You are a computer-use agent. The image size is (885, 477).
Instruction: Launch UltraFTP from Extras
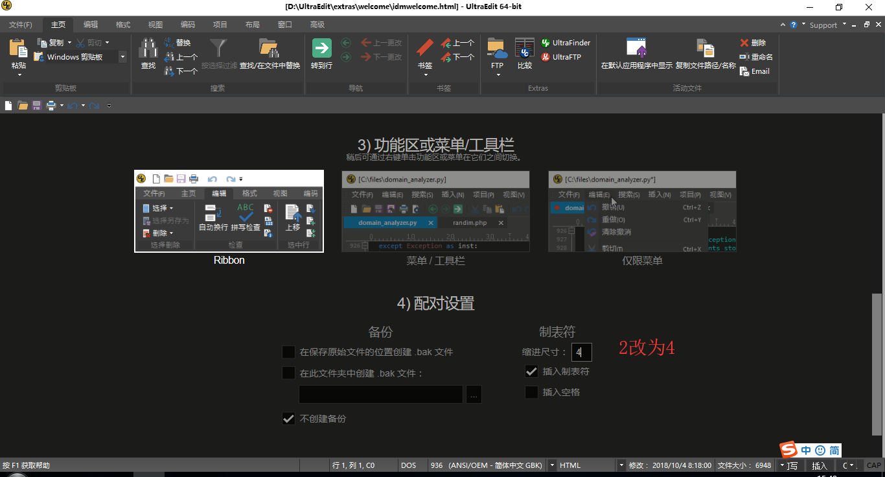click(x=560, y=57)
